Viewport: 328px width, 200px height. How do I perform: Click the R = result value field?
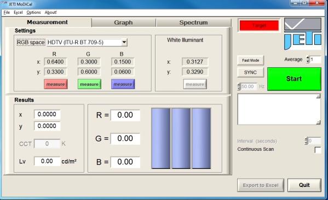tap(125, 115)
